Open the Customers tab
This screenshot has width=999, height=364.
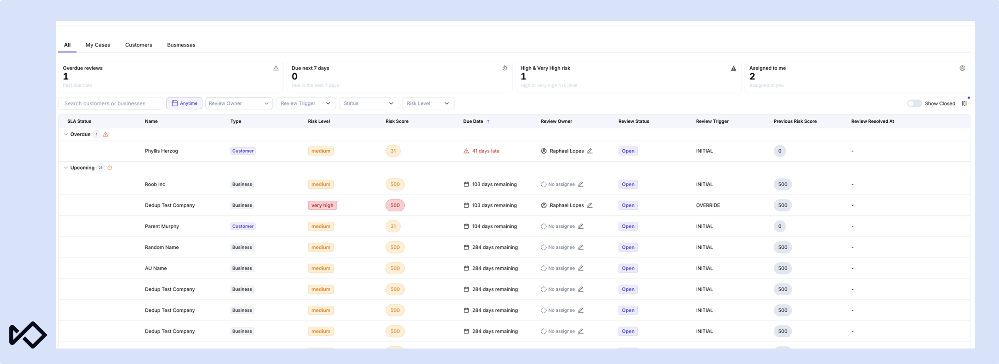pos(138,45)
